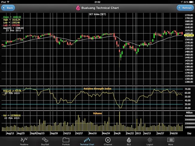Viewport: 195px width, 146px height.
Task: Click the Jan/27 date axis label
Action: click(x=161, y=133)
